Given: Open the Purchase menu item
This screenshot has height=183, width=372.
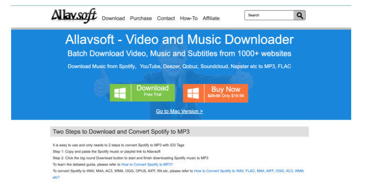Looking at the screenshot, I should tap(141, 18).
